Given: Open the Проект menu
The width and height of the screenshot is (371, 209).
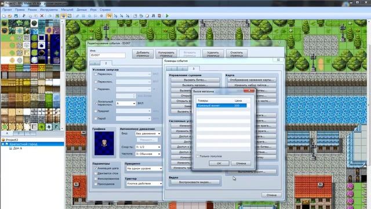Looking at the screenshot, I should pyautogui.click(x=7, y=10).
